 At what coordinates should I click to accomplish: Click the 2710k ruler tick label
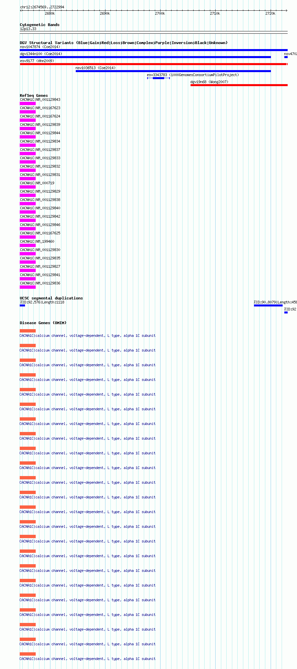click(x=215, y=13)
